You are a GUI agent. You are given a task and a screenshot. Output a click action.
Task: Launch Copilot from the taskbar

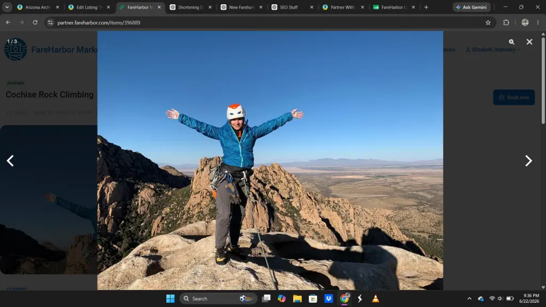point(282,298)
